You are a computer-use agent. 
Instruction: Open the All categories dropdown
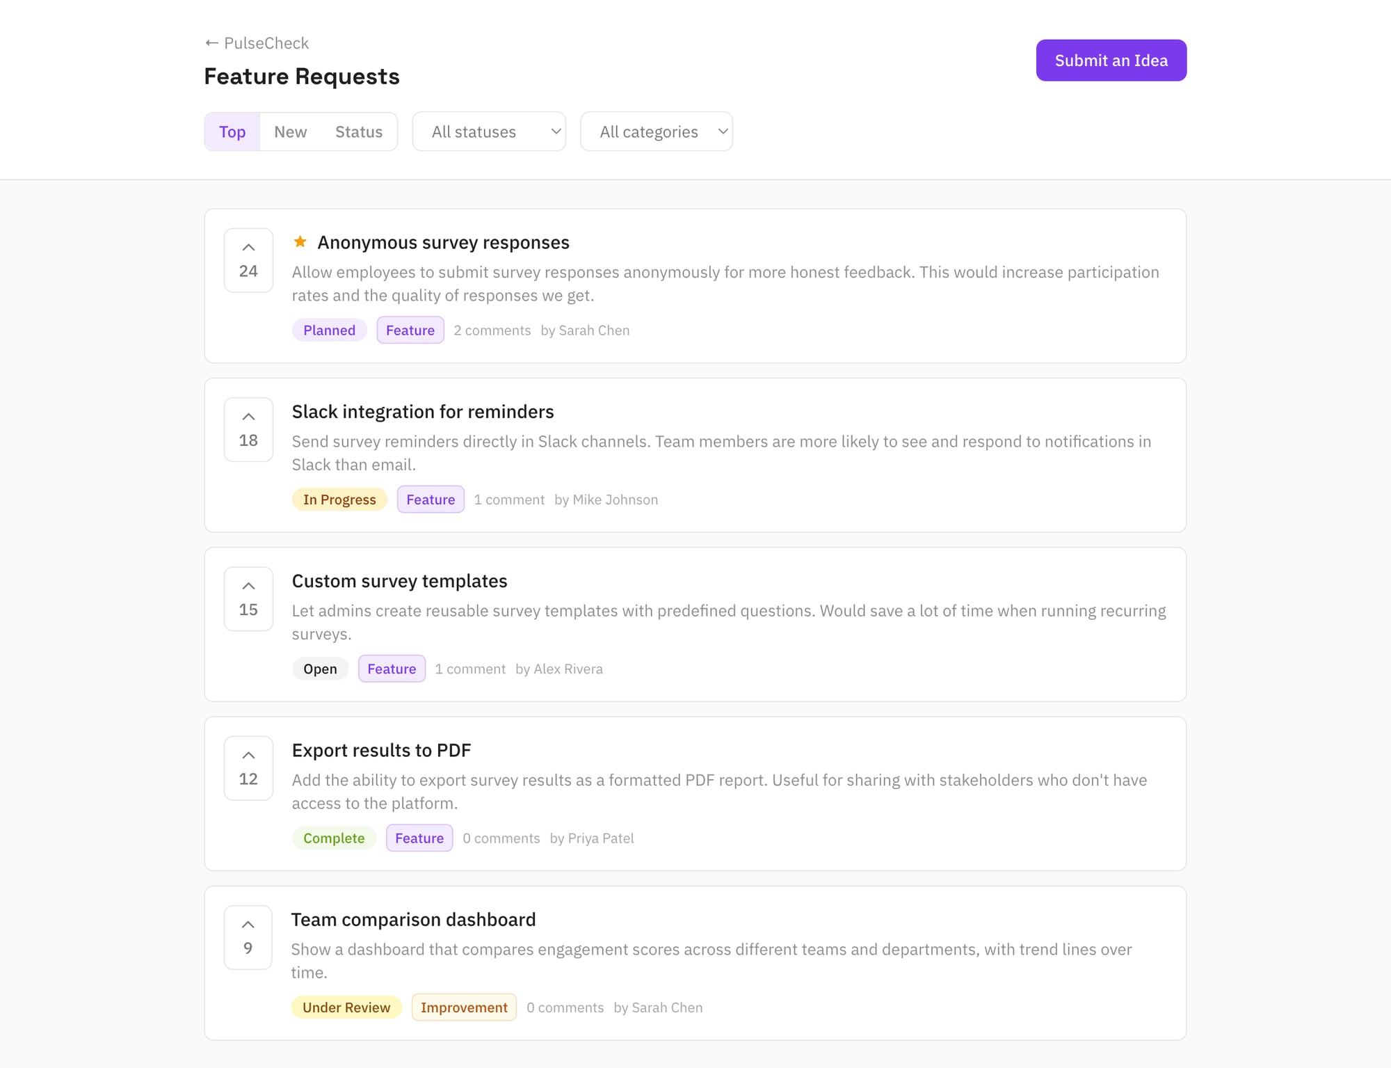pos(656,131)
